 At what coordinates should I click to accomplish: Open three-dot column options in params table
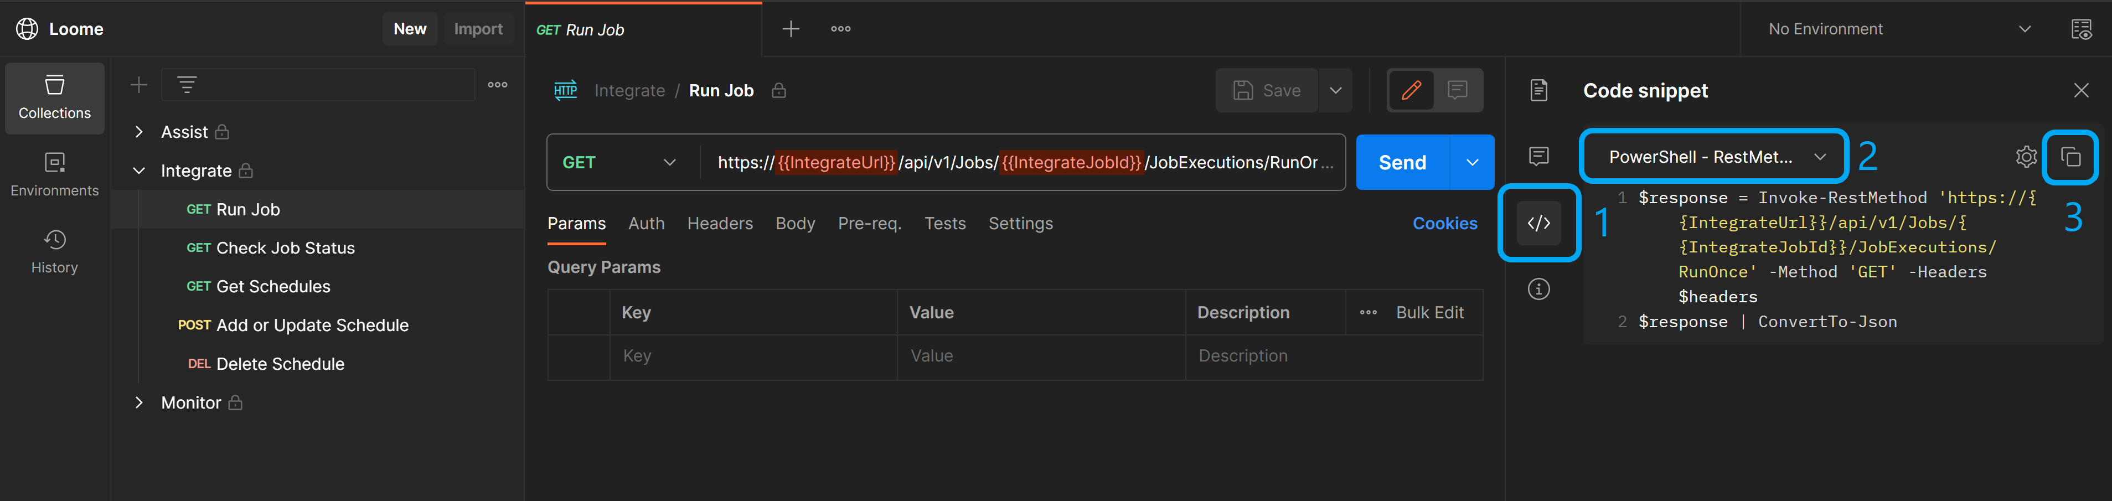pyautogui.click(x=1369, y=312)
